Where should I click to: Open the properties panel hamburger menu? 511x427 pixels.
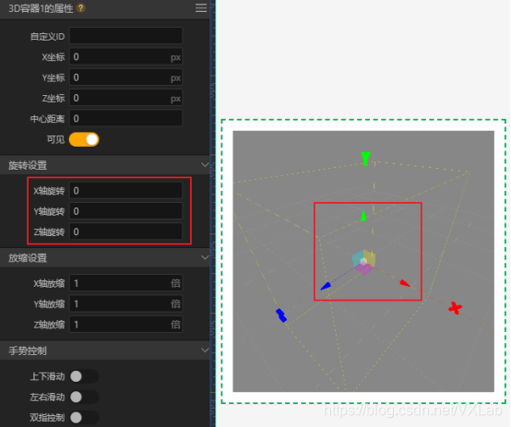coord(201,7)
